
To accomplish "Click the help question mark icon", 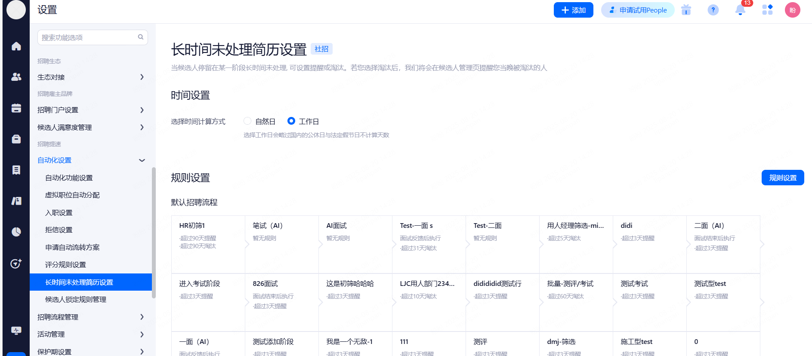I will pyautogui.click(x=713, y=10).
